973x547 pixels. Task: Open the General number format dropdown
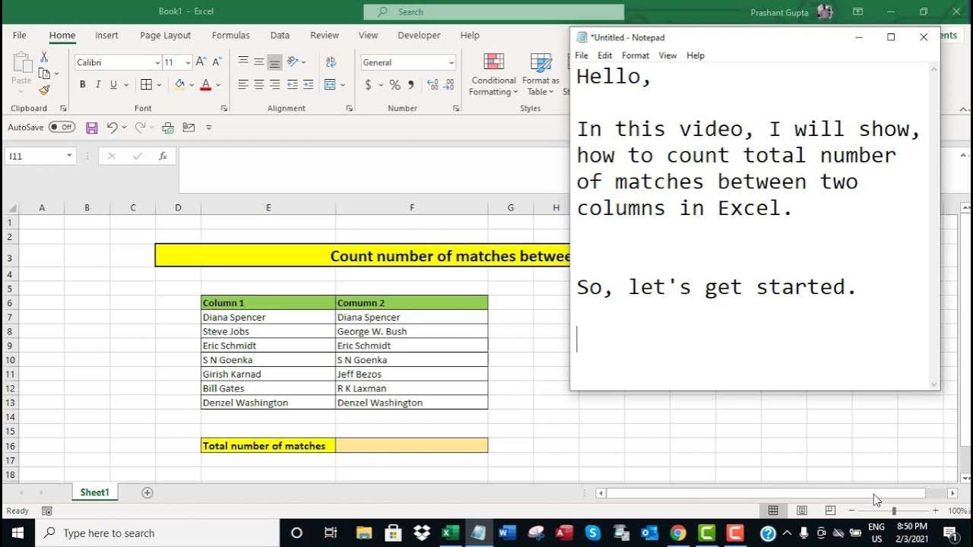[451, 63]
